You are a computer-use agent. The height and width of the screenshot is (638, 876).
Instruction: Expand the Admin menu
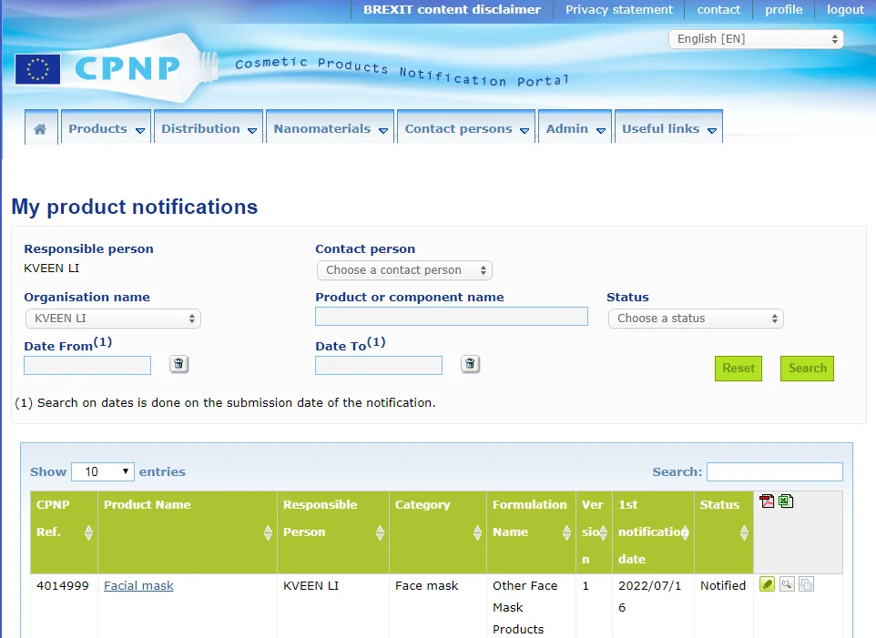tap(575, 129)
